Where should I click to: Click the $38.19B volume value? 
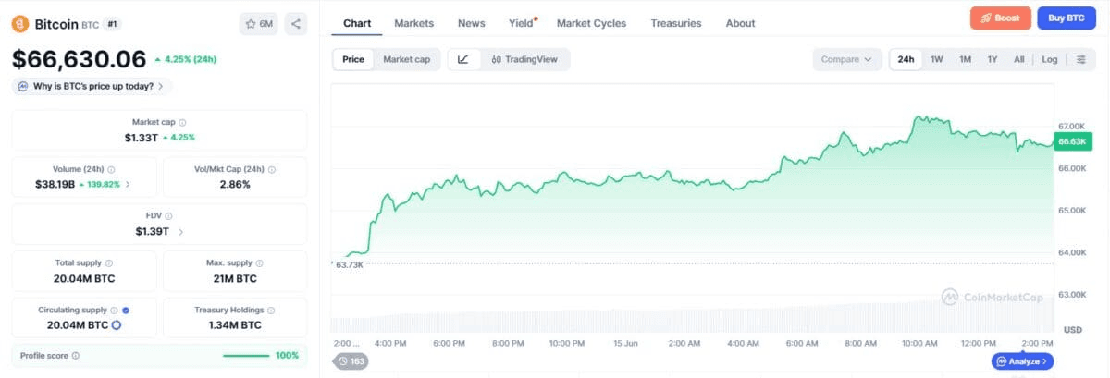pyautogui.click(x=55, y=184)
